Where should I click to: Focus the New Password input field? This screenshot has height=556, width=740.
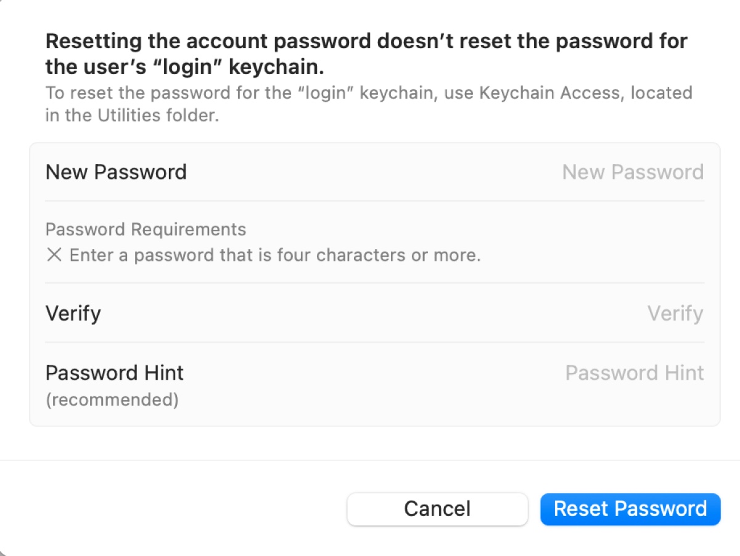click(x=632, y=172)
